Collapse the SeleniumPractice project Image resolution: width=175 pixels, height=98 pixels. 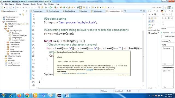point(2,22)
